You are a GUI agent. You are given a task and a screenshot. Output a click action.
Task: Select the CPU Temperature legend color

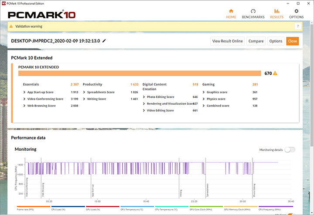(172, 206)
